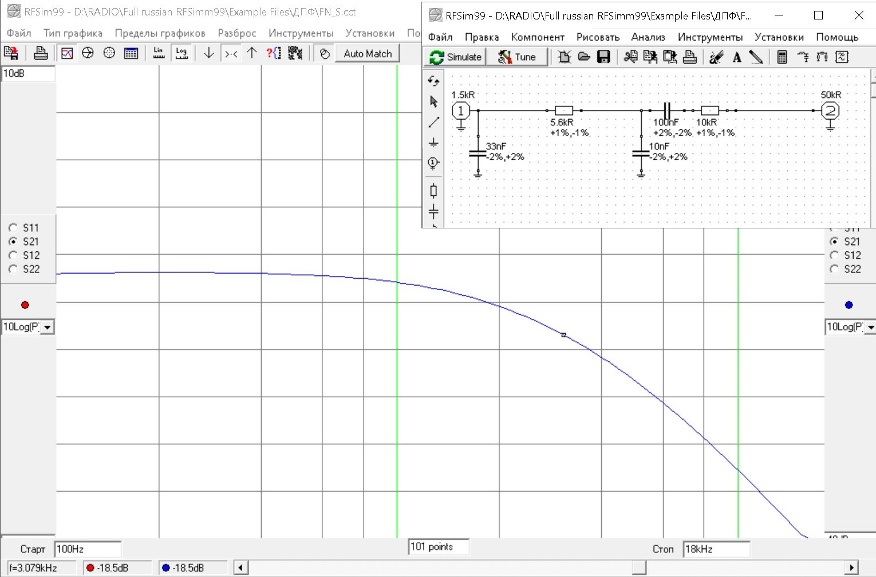Select the S11 radio button on the left
Viewport: 876px width, 577px height.
[x=13, y=228]
